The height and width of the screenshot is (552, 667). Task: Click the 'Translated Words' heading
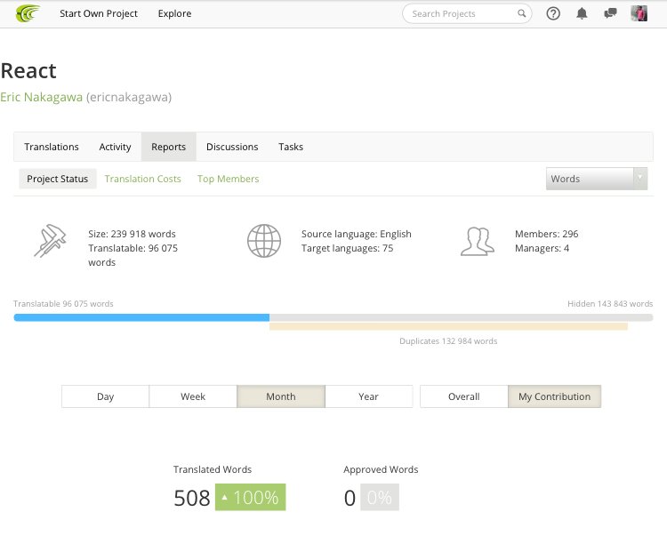click(x=213, y=469)
